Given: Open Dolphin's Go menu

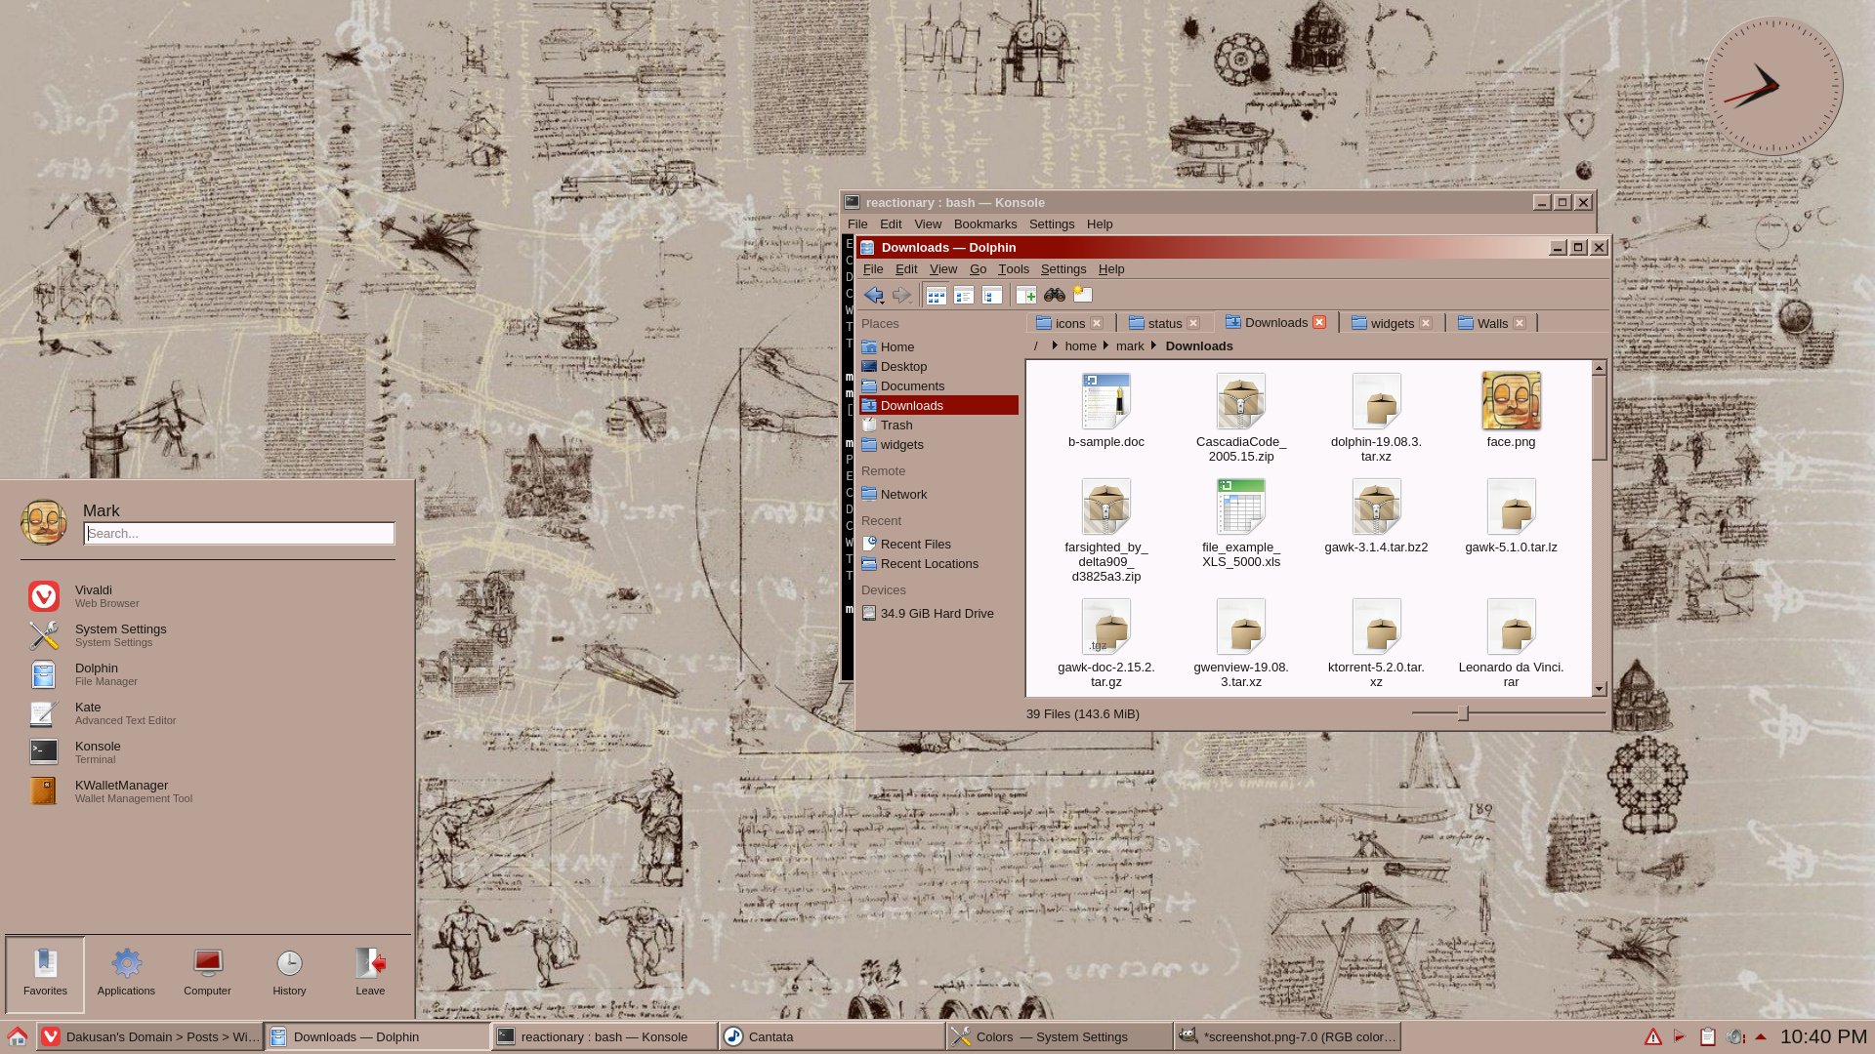Looking at the screenshot, I should click(978, 269).
